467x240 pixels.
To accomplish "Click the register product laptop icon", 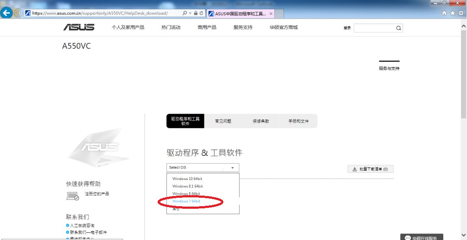I will click(72, 196).
